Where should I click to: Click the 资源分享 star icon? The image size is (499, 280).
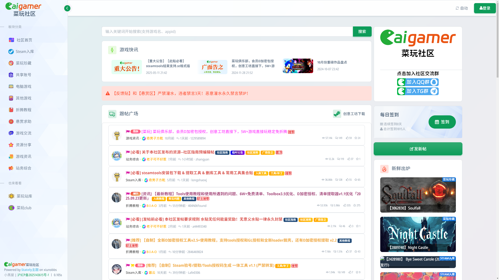point(11,145)
